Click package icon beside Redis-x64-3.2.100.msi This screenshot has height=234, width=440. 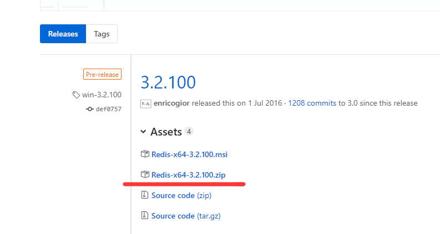click(x=145, y=154)
